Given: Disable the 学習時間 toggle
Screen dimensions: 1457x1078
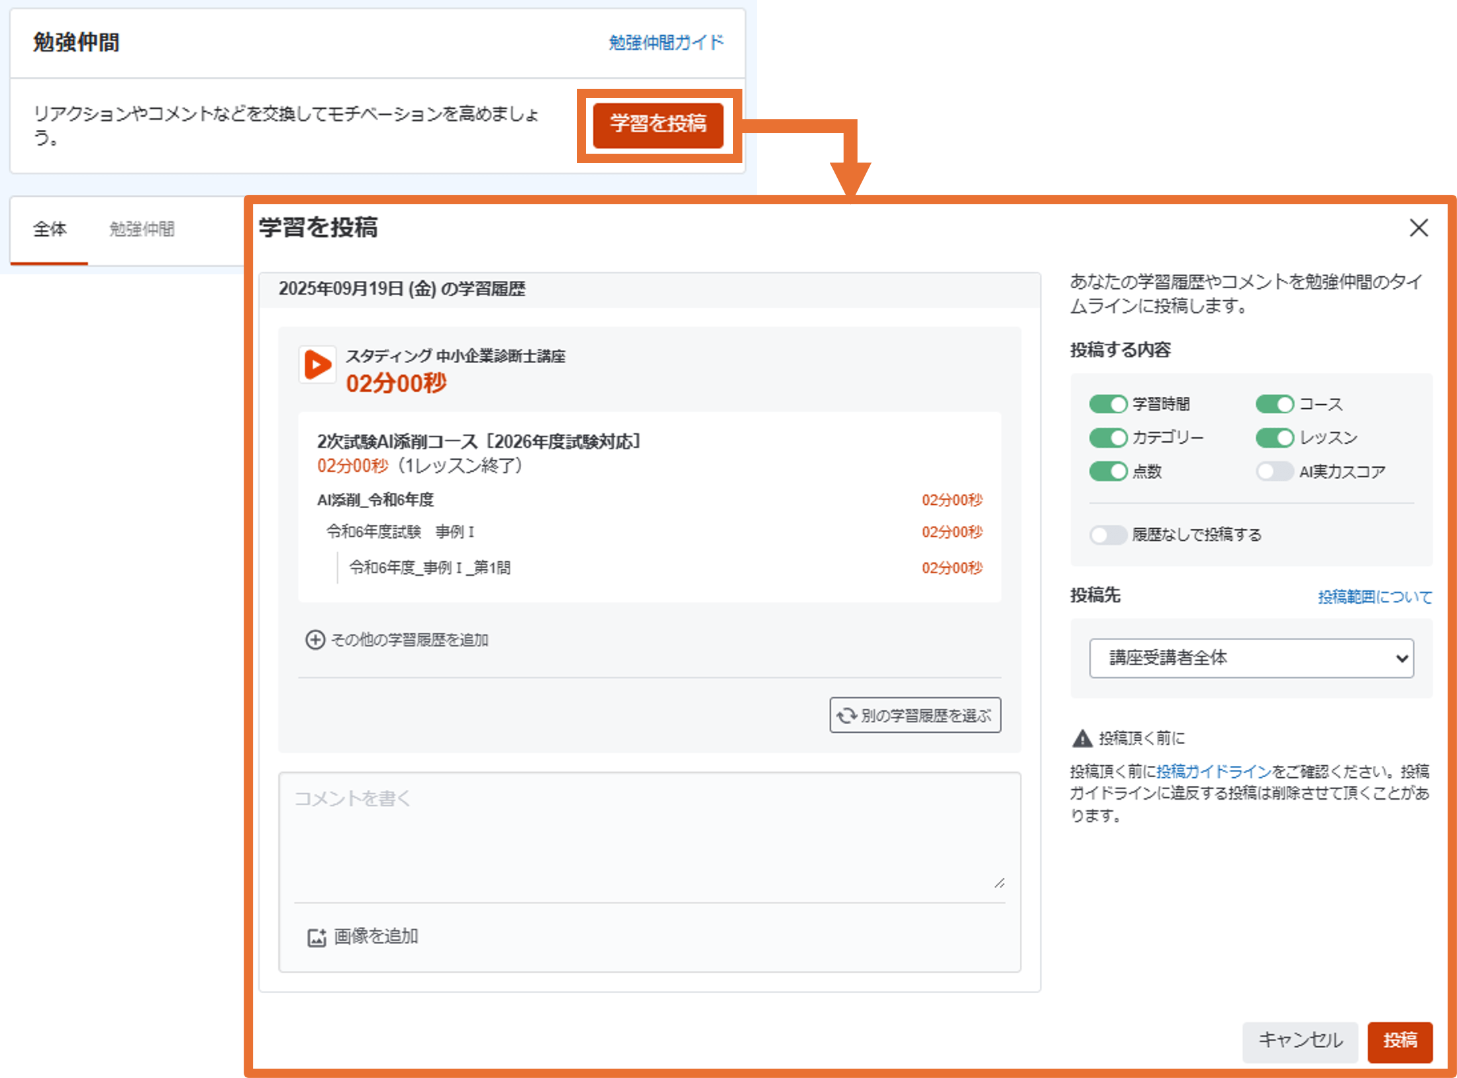Looking at the screenshot, I should click(1108, 404).
